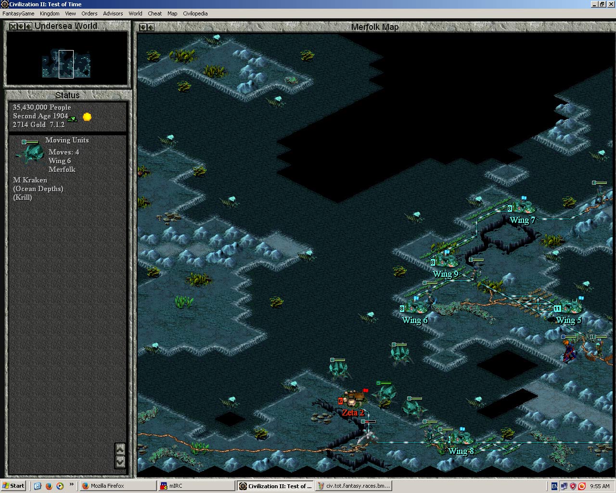Click the purple merfolk unit near Wing 5
Screen dimensions: 616x493
569,351
